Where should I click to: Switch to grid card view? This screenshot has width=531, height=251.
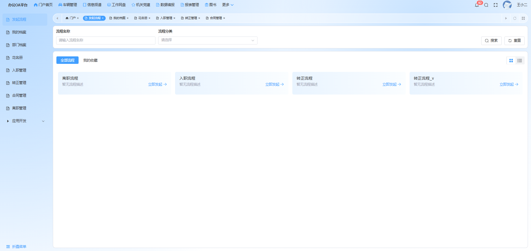coord(511,61)
